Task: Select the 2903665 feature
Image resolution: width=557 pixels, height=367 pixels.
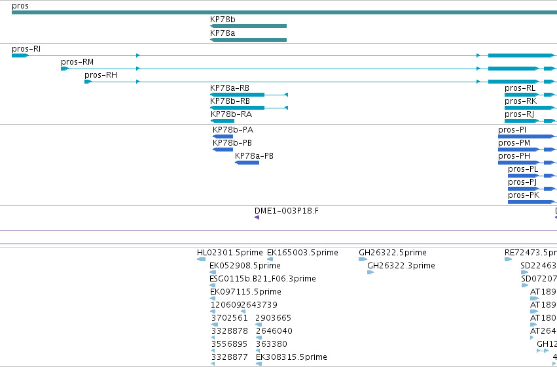Action: click(x=259, y=325)
